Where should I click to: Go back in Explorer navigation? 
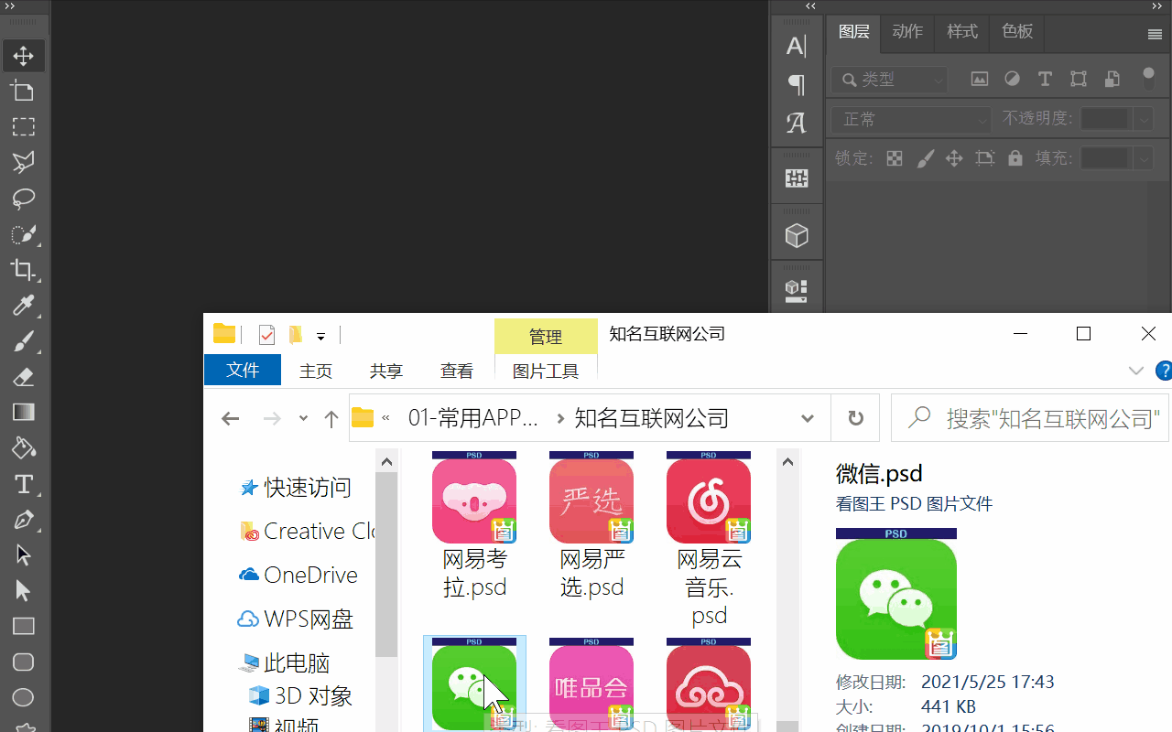click(x=230, y=418)
